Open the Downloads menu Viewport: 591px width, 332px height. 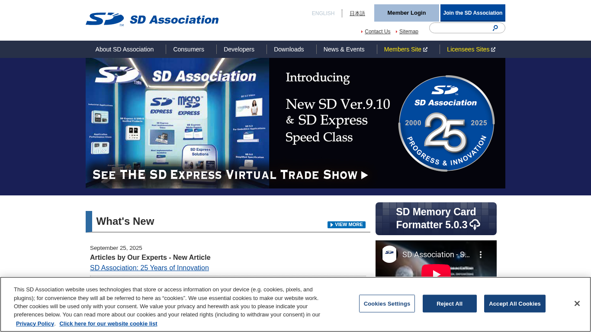(289, 49)
